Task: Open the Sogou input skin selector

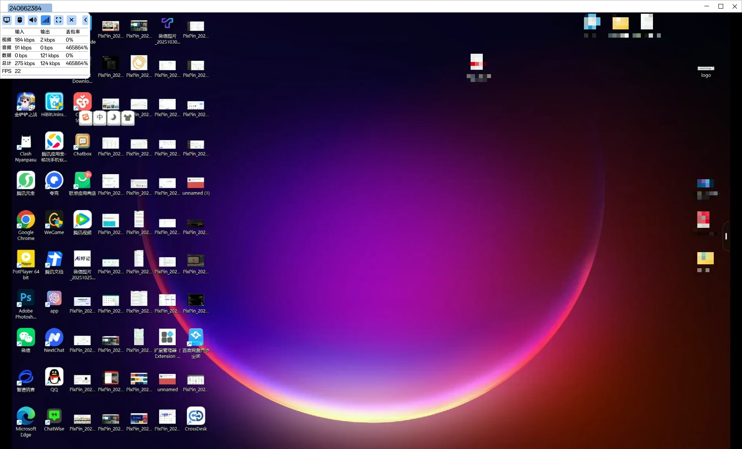Action: (x=128, y=118)
